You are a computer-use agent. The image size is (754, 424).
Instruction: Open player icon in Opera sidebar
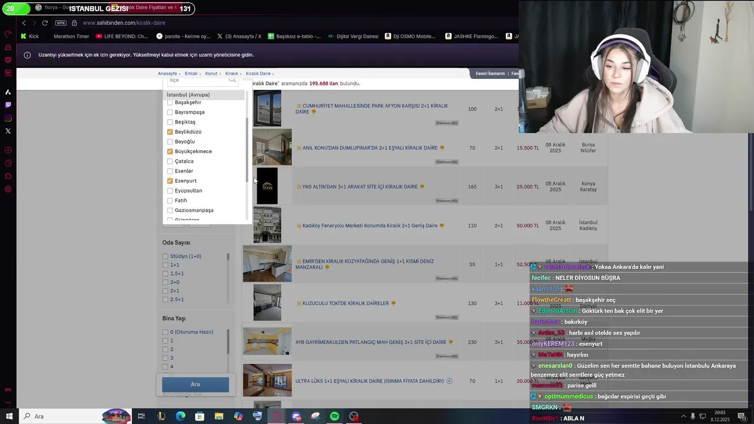(8, 150)
